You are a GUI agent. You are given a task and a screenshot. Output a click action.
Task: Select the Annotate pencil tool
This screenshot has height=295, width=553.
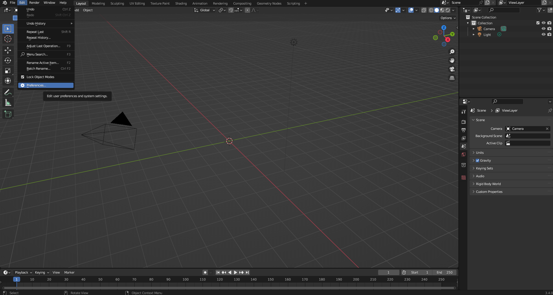click(x=8, y=93)
